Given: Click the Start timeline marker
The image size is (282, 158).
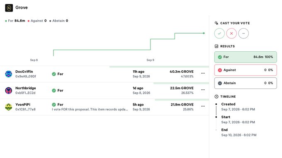Looking at the screenshot, I should 216,117.
